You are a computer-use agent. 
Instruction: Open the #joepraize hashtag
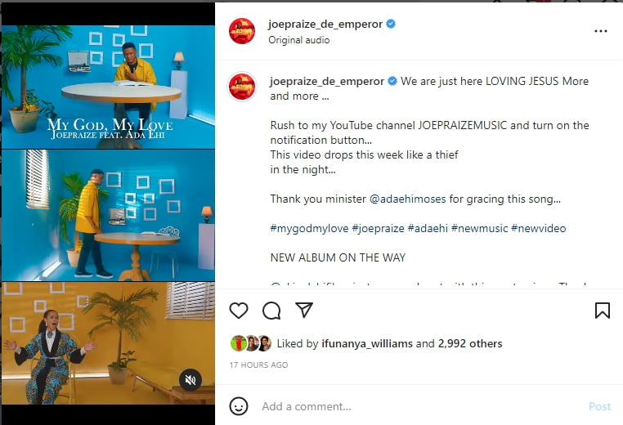(378, 228)
